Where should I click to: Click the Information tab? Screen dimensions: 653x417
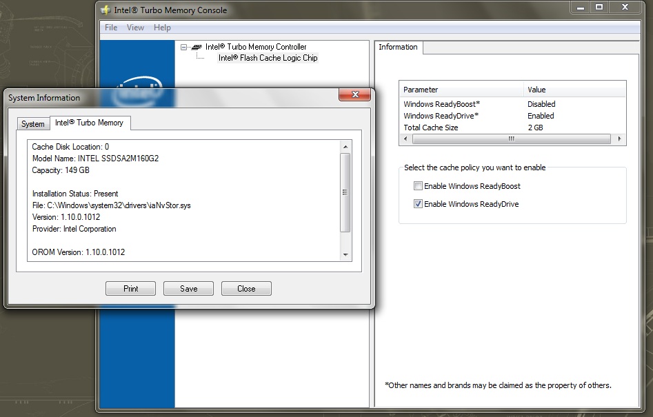click(398, 47)
